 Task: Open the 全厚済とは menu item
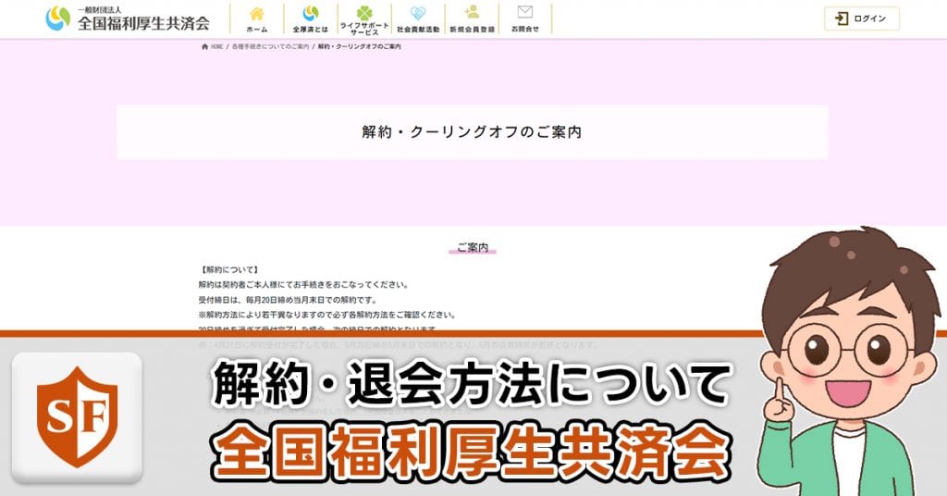click(311, 19)
